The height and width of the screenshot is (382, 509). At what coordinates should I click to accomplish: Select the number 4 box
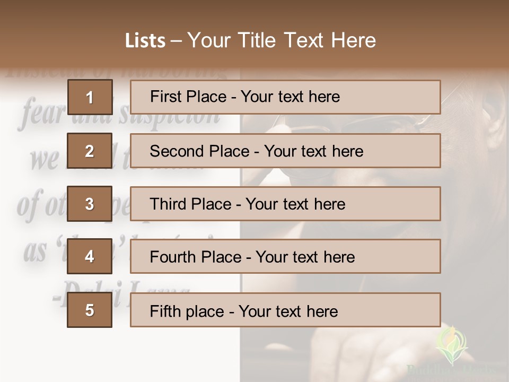tap(90, 256)
